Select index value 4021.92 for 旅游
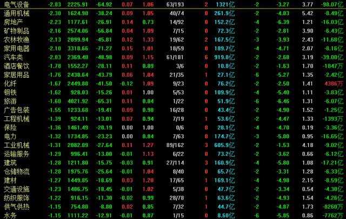 click(78, 101)
